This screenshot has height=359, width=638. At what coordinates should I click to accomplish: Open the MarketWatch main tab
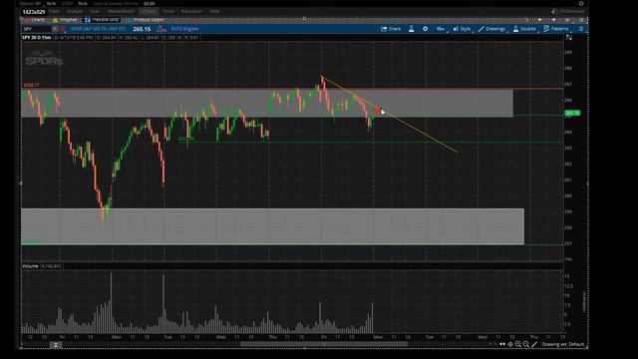tap(121, 11)
